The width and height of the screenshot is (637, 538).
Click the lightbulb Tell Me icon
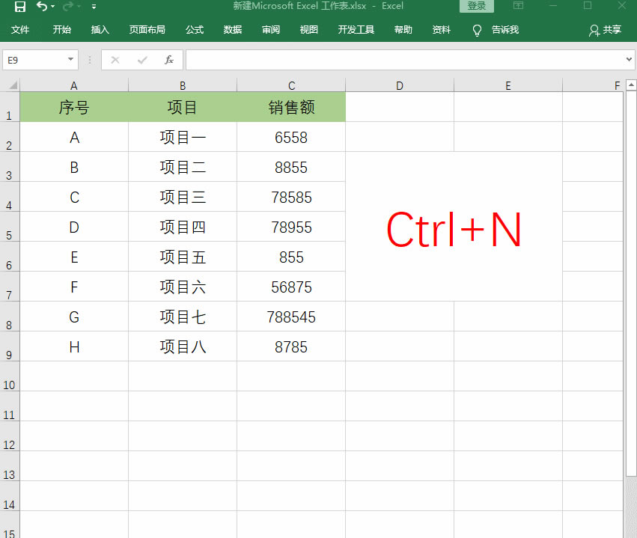(x=478, y=31)
